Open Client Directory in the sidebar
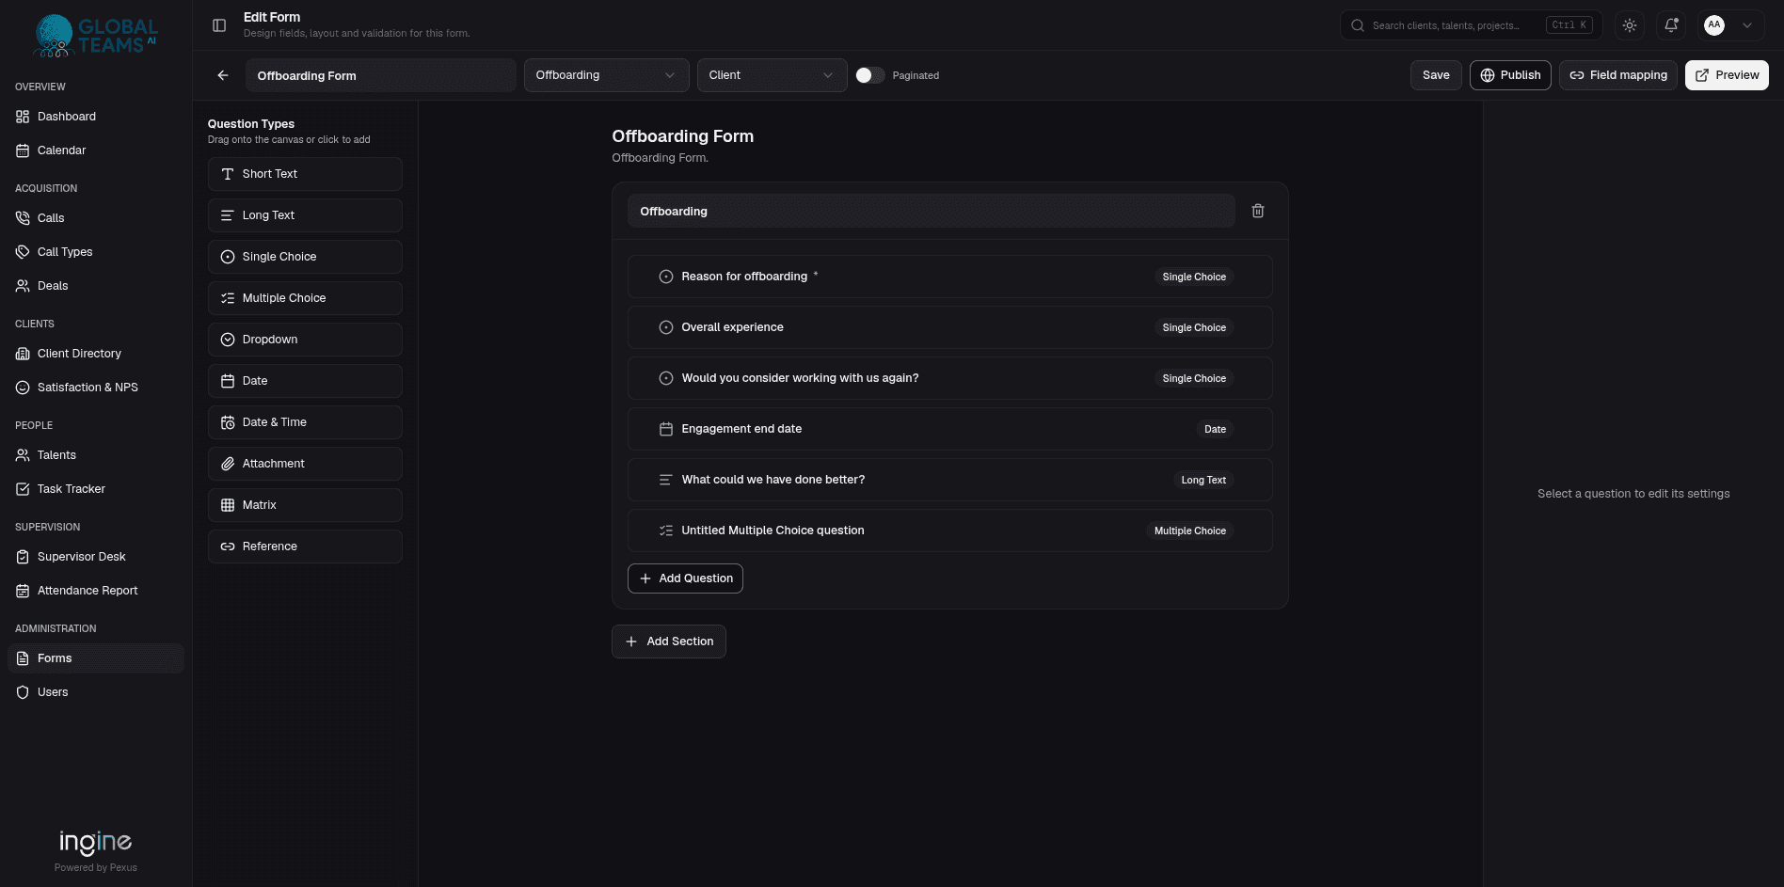This screenshot has height=887, width=1784. 96,354
